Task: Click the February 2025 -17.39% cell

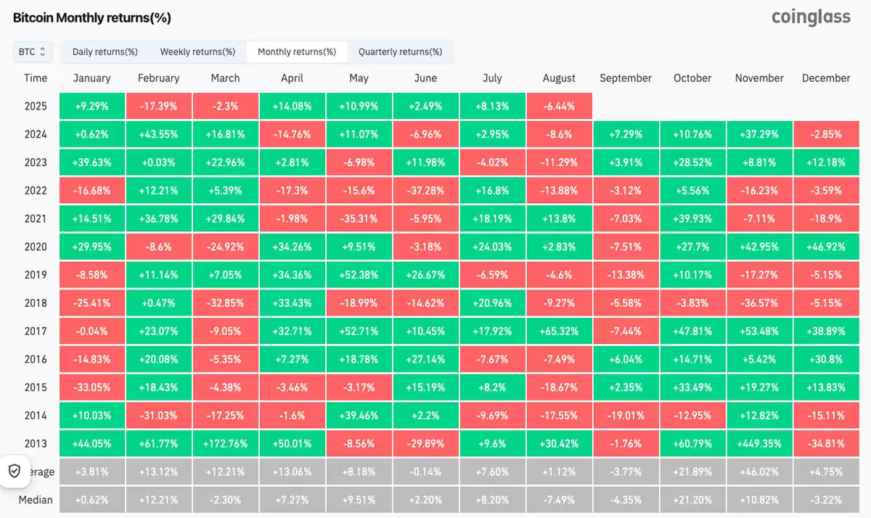Action: coord(158,105)
